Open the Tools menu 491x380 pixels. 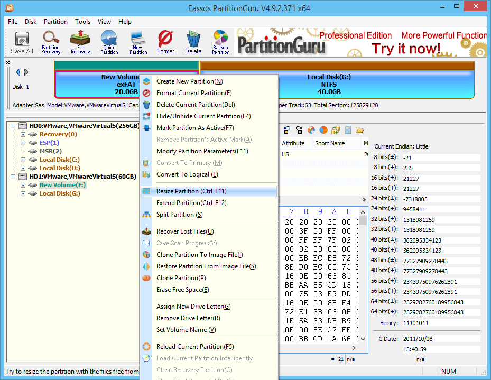pyautogui.click(x=82, y=22)
